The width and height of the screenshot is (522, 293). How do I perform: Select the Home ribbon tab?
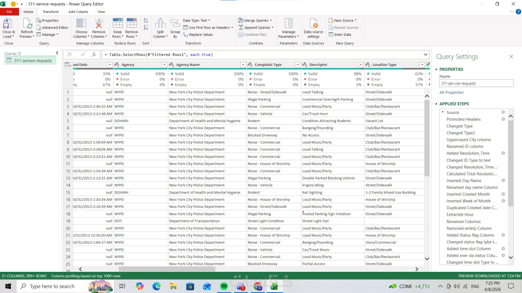click(x=28, y=12)
